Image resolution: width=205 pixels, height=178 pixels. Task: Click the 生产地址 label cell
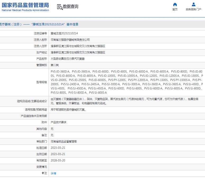24,52
